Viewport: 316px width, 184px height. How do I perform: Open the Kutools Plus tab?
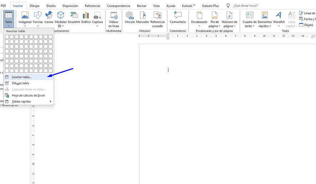tap(210, 6)
